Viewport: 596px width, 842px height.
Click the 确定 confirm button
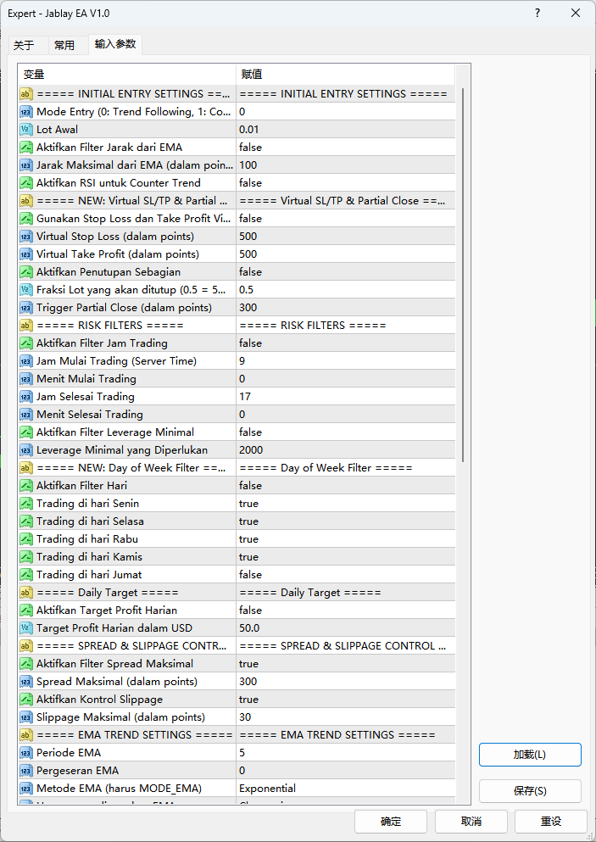[x=391, y=822]
